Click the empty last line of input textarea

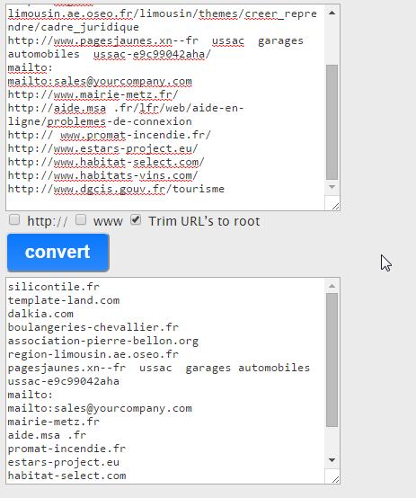pyautogui.click(x=165, y=202)
